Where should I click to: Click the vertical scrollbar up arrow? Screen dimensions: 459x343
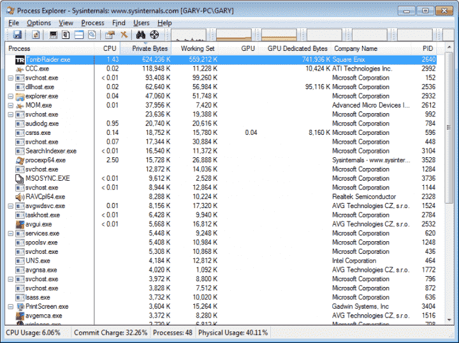449,47
